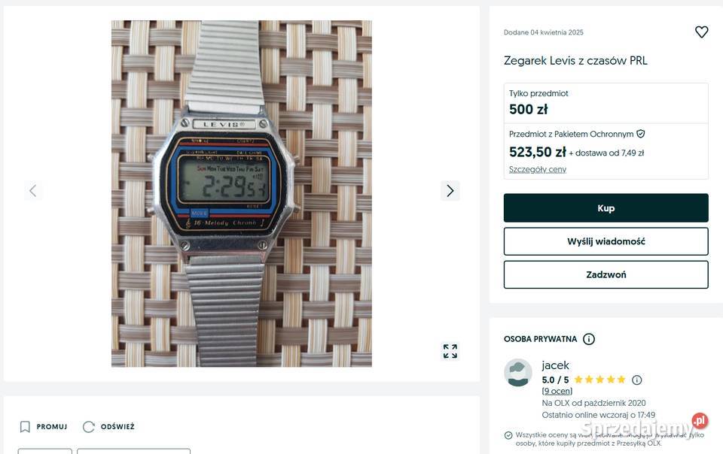Show previous photo with left arrow

[x=32, y=190]
